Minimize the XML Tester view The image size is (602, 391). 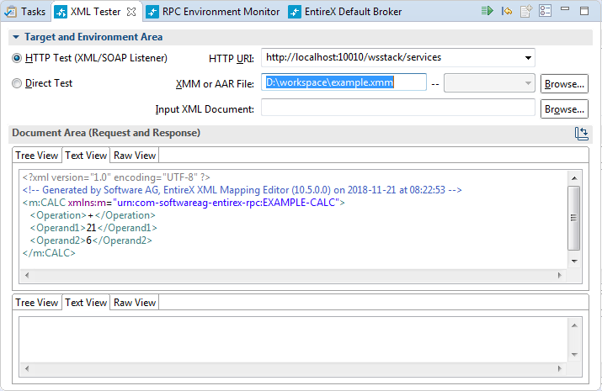(x=565, y=8)
